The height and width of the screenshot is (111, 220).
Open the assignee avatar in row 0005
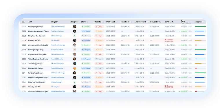75,45
